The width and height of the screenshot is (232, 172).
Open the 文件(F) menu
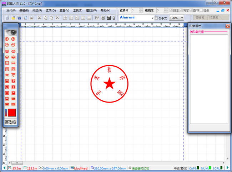pos(11,11)
